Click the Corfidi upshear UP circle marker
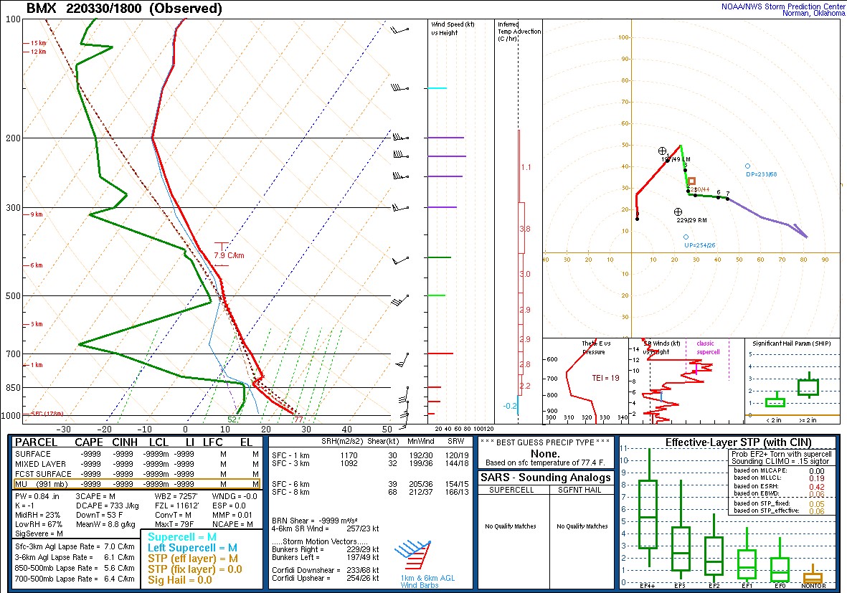The image size is (847, 593). (x=686, y=237)
